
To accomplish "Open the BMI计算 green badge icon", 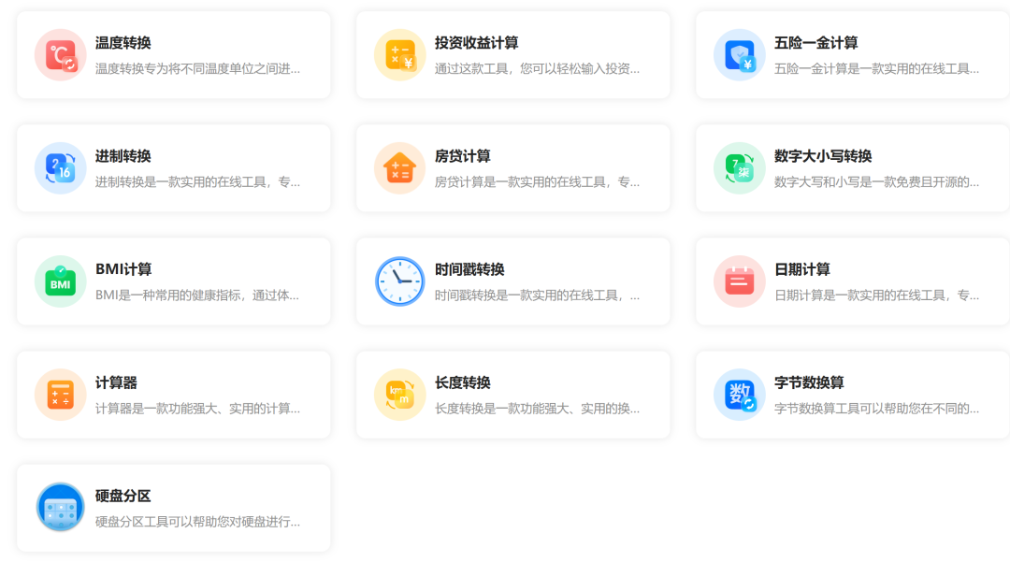I will (x=60, y=281).
